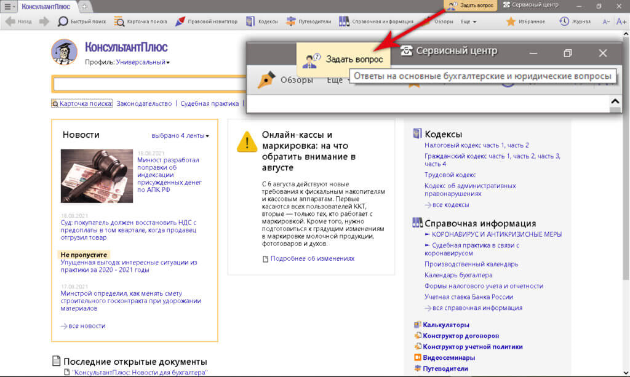Open Учетная ставка Банка России link
630x377 pixels.
(x=468, y=296)
